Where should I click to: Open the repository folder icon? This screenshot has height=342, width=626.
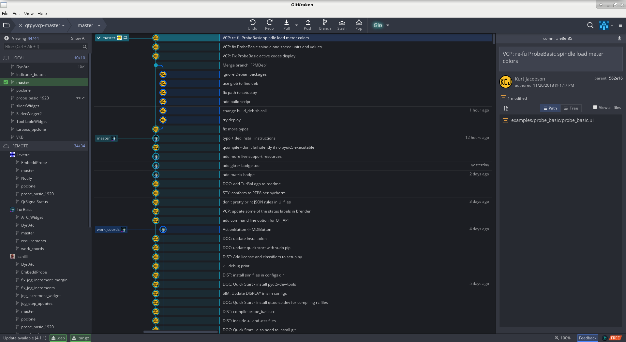point(6,25)
